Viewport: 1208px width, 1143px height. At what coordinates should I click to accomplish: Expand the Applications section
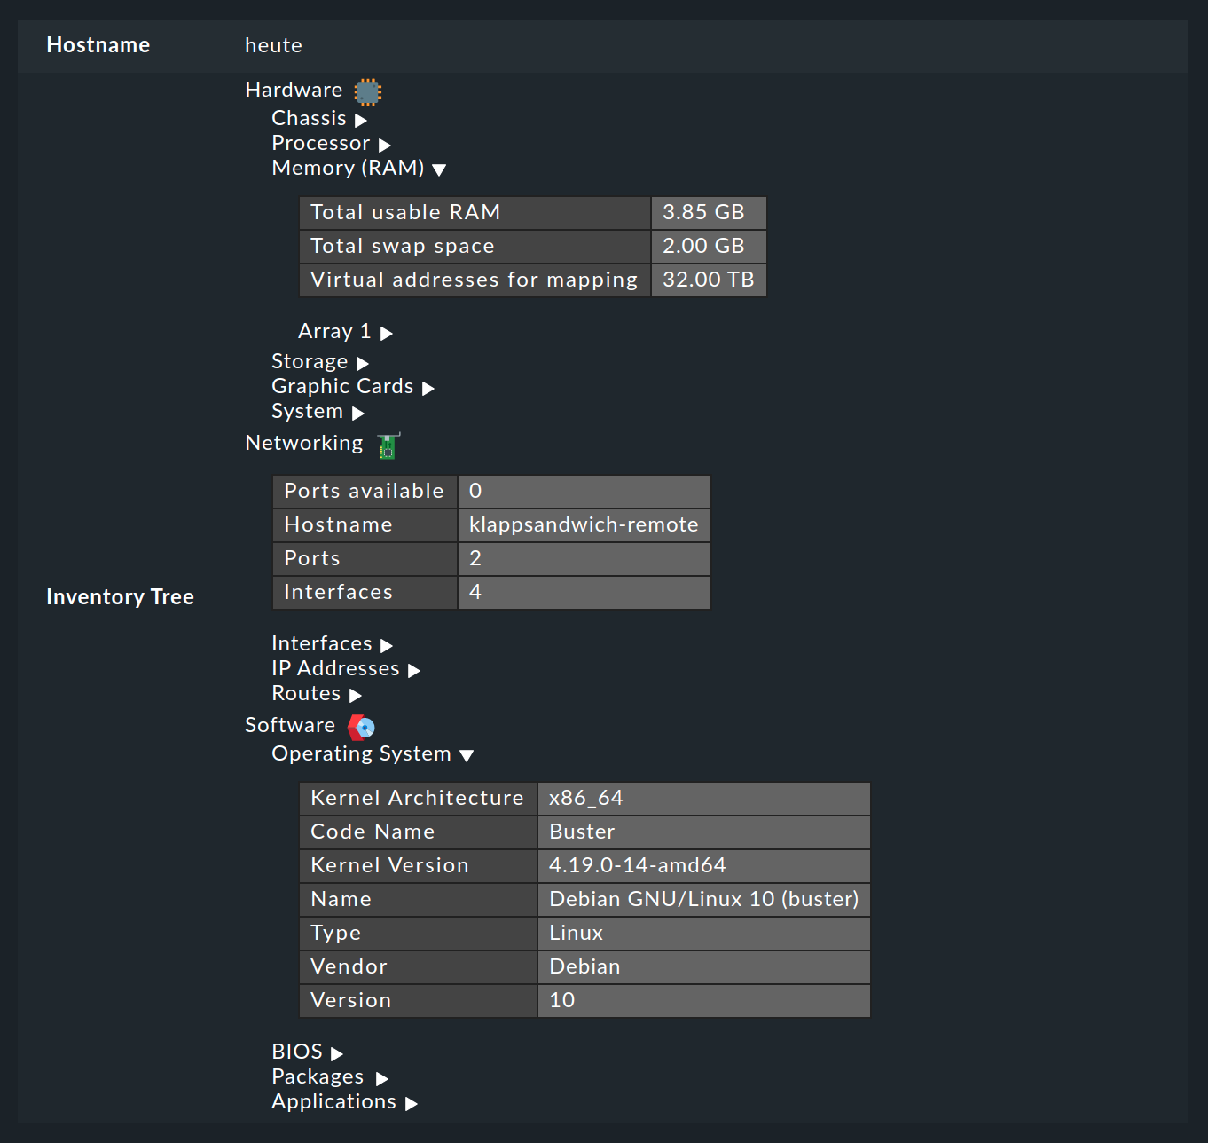click(411, 1102)
